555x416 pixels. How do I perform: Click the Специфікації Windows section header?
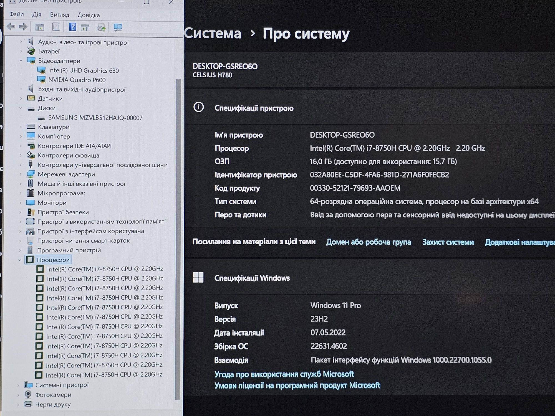(252, 278)
